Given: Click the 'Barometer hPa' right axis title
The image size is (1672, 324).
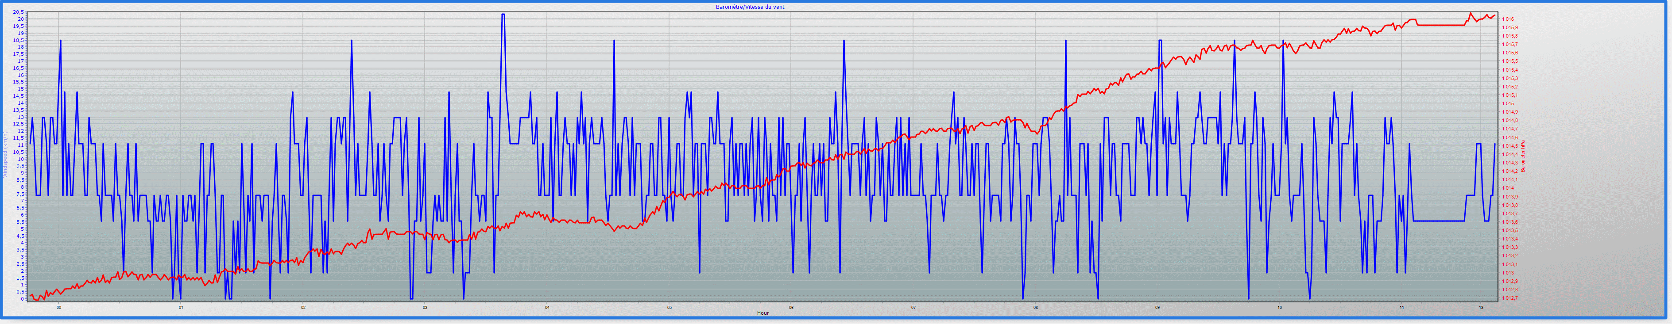Looking at the screenshot, I should tap(1523, 156).
